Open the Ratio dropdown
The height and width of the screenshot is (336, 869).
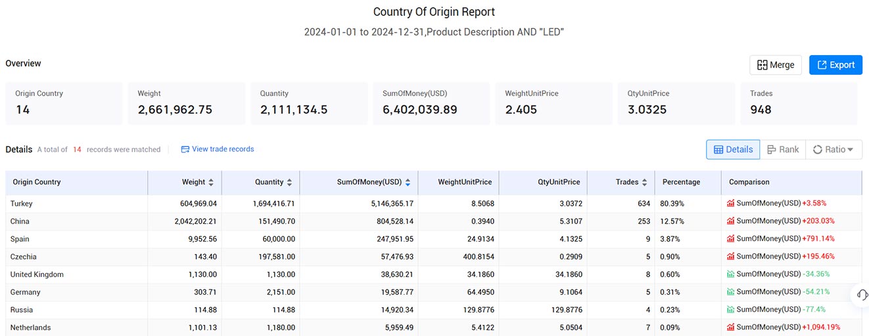(x=834, y=150)
